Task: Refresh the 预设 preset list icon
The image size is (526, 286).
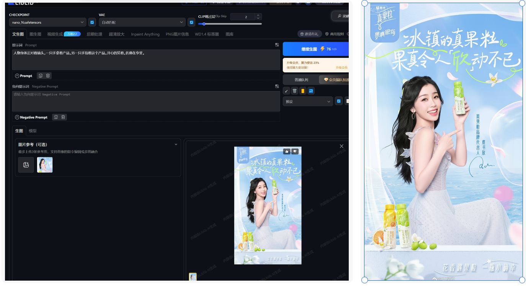Action: (338, 101)
